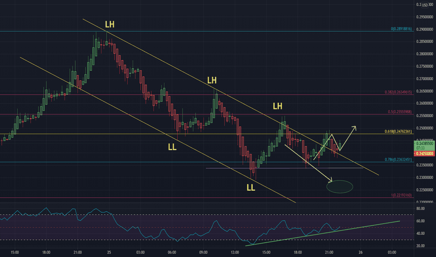Open the USD currency selector
Image resolution: width=436 pixels, height=257 pixels.
tap(425, 5)
